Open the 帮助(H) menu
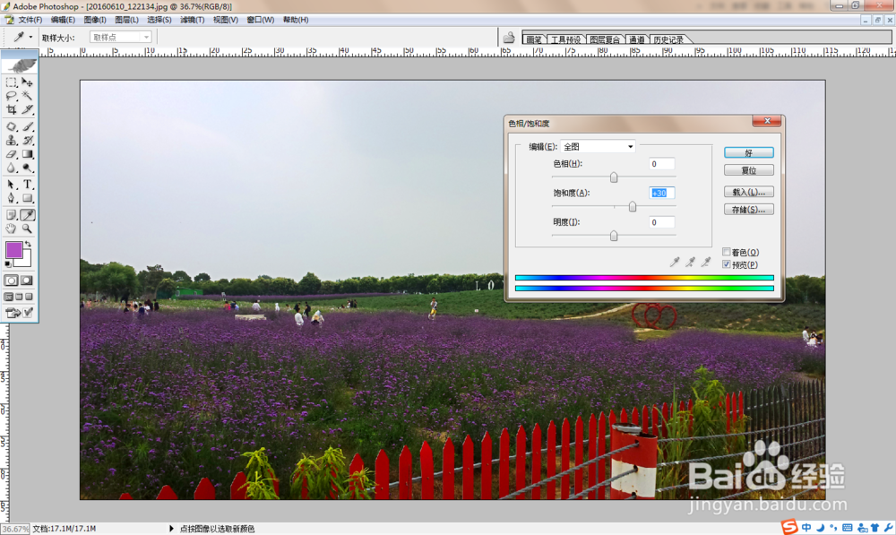The width and height of the screenshot is (896, 535). click(296, 20)
